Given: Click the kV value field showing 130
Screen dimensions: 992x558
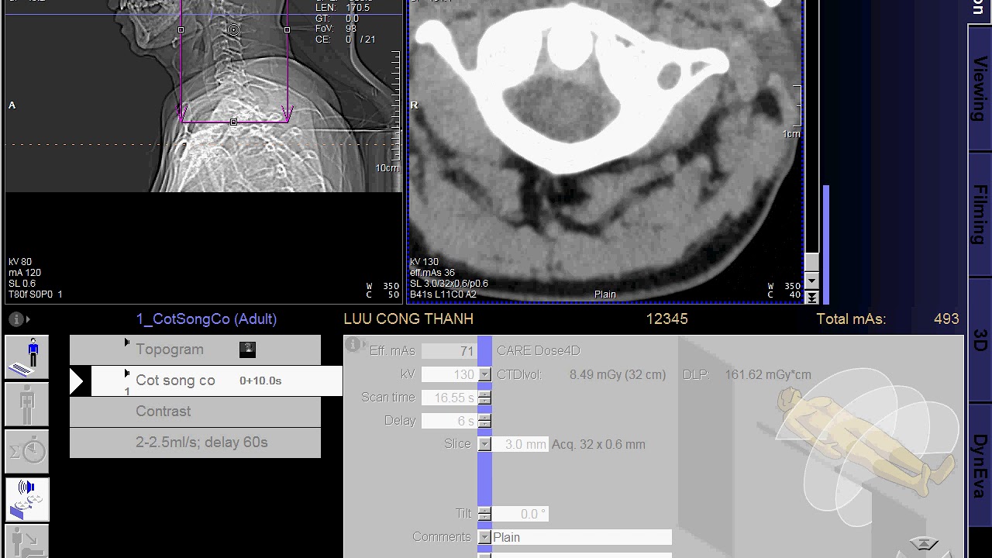Looking at the screenshot, I should (x=449, y=374).
